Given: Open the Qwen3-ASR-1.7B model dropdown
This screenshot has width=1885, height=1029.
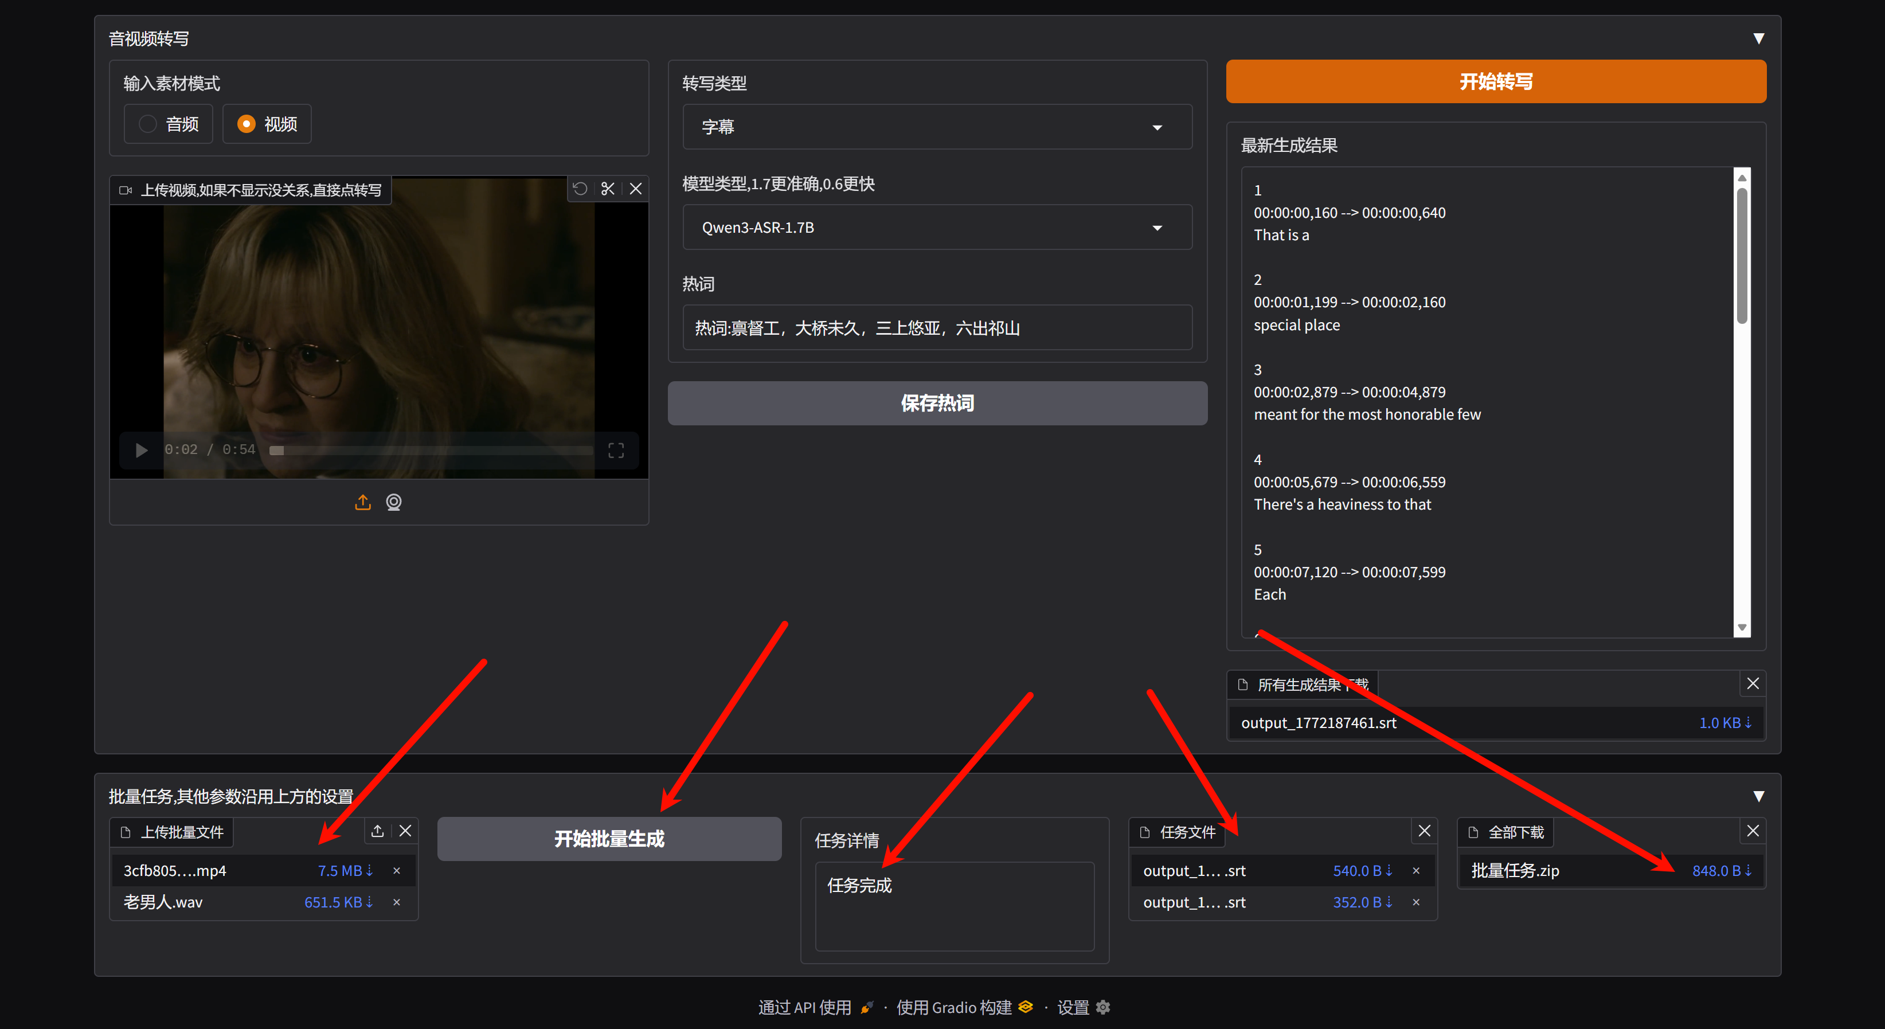Looking at the screenshot, I should [x=937, y=228].
